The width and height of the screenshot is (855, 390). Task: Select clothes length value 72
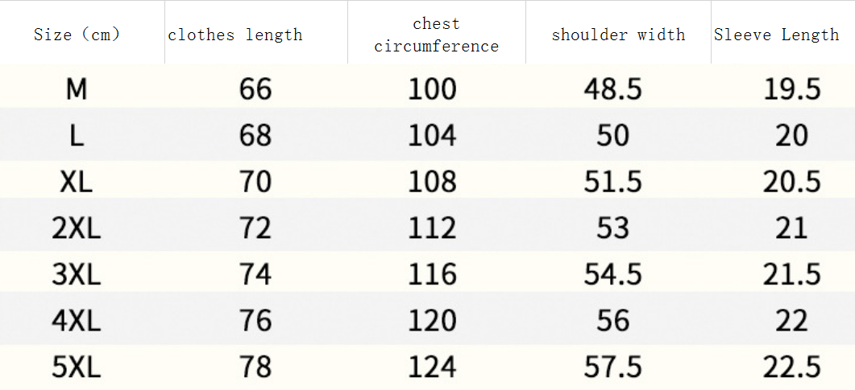pos(255,228)
